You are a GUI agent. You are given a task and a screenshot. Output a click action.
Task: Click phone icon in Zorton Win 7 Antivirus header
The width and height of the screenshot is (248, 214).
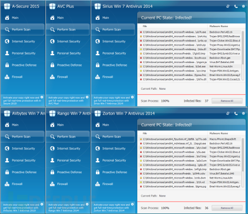tap(236, 113)
